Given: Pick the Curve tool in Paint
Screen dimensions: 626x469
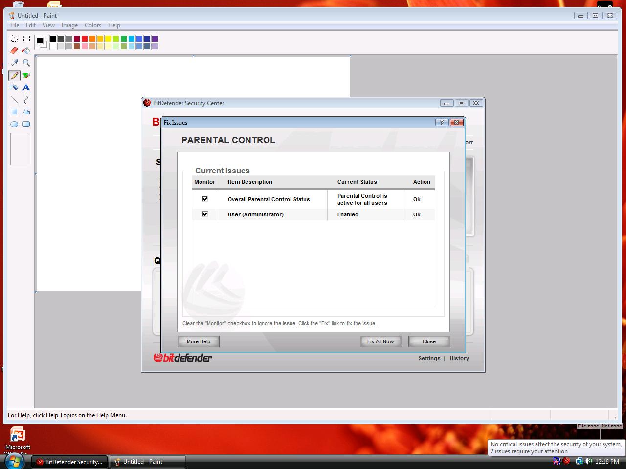Looking at the screenshot, I should click(x=26, y=100).
